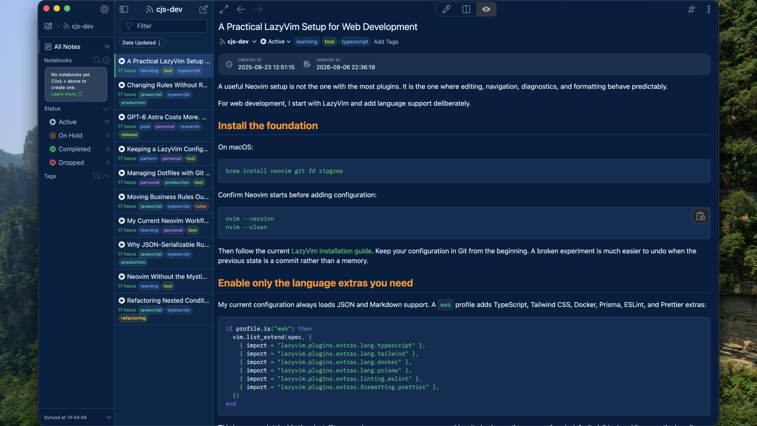This screenshot has height=426, width=757.
Task: Open note Keeping a LazyVim Config
Action: pyautogui.click(x=164, y=153)
